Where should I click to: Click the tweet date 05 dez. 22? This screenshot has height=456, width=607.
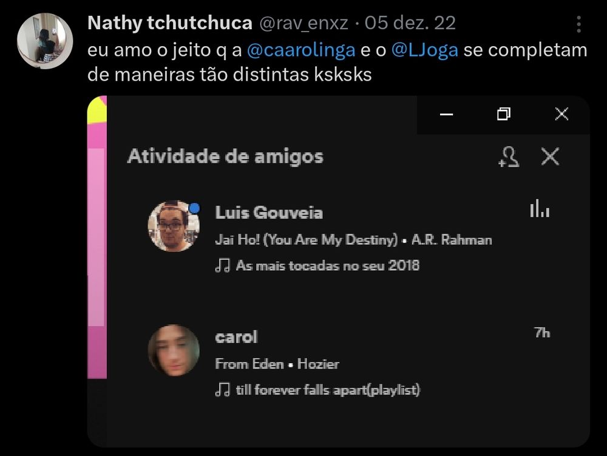point(410,23)
